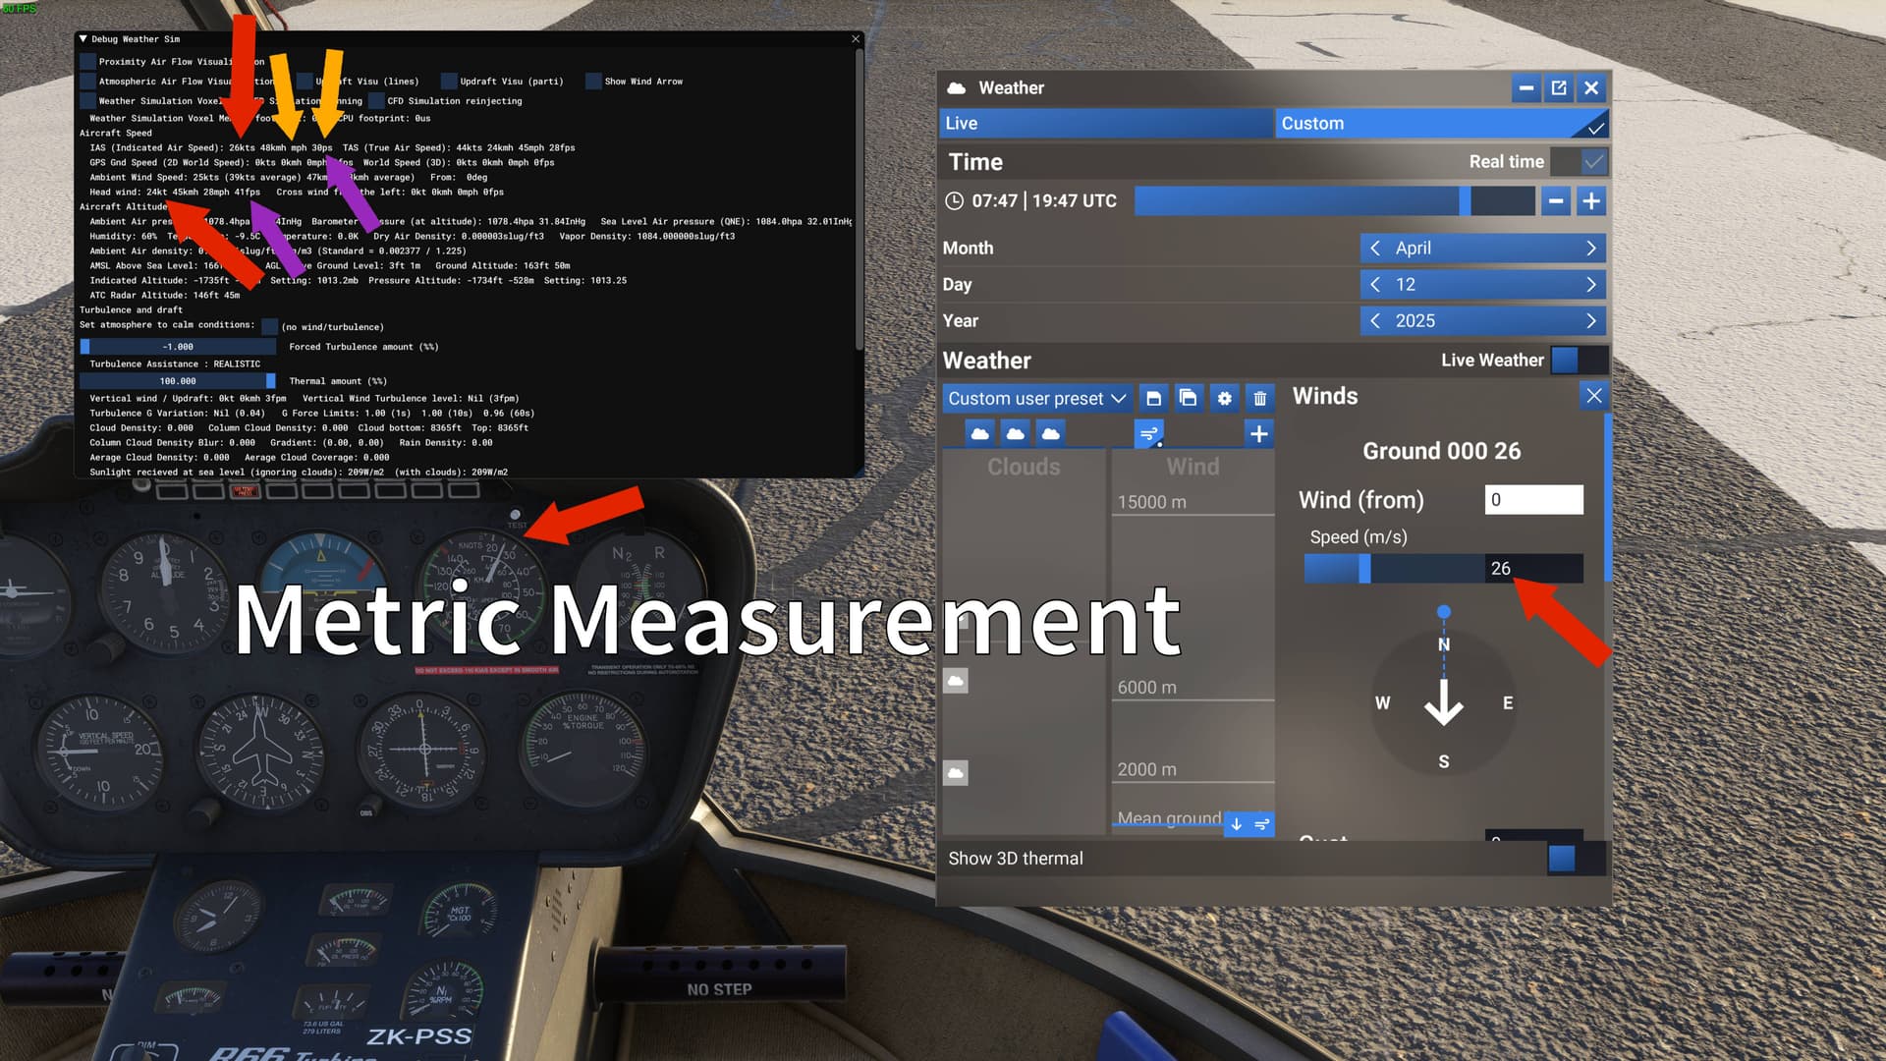The height and width of the screenshot is (1061, 1886).
Task: Toggle CFD Simulation reinjecting checkbox
Action: (376, 101)
